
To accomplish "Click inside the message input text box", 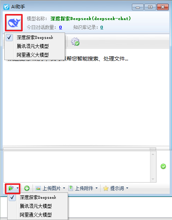I will pos(77,167).
